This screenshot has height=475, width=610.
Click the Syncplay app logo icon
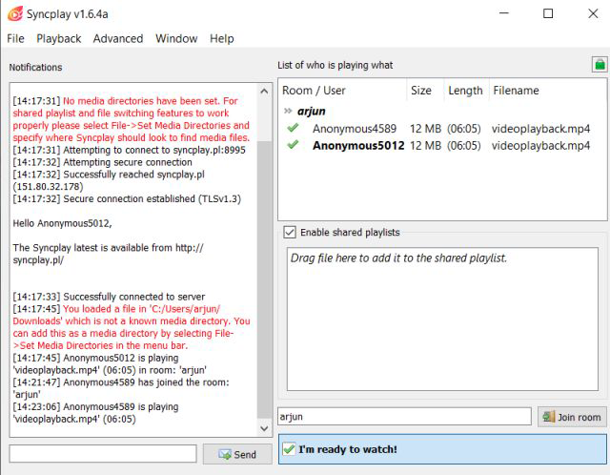tap(15, 14)
